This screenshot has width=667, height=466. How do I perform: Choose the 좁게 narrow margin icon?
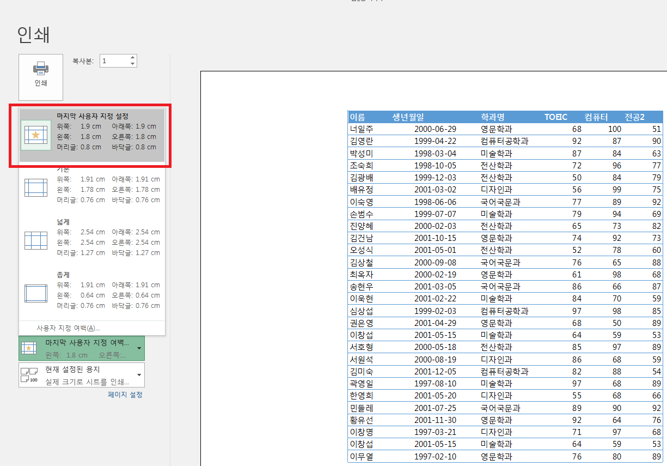(36, 293)
